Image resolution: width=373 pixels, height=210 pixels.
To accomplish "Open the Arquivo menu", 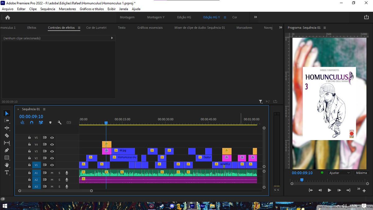I will point(7,9).
